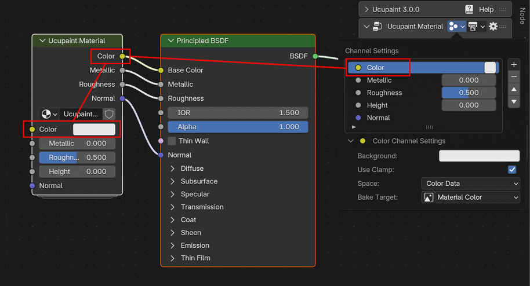This screenshot has height=286, width=530.
Task: Click the Alpha slider on Principled BSDF
Action: click(x=238, y=127)
